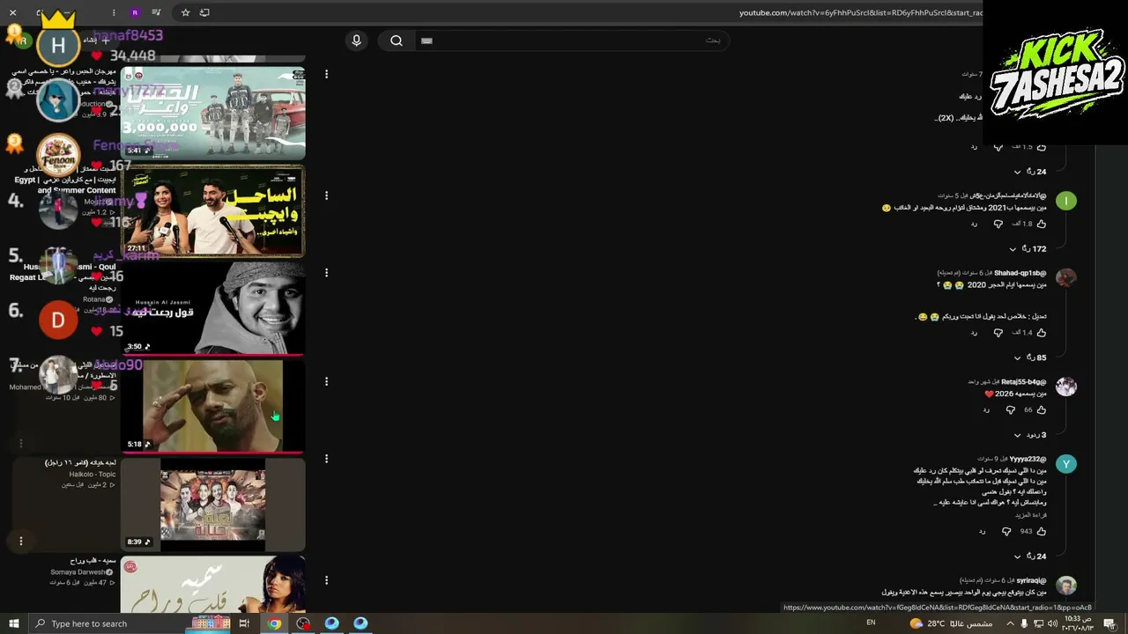
Task: Expand the 24 replies under Yyyya232 comment
Action: coord(1029,557)
